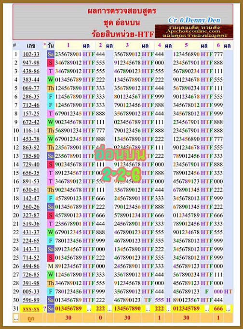Click the green W day badge in row 4
The image size is (243, 329).
51,80
